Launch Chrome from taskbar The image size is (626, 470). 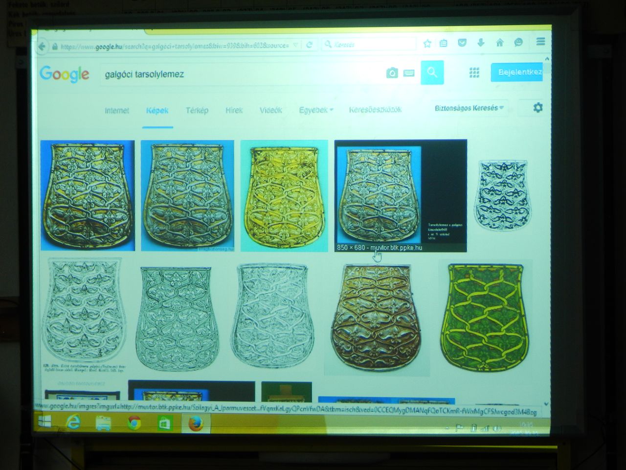[x=134, y=423]
